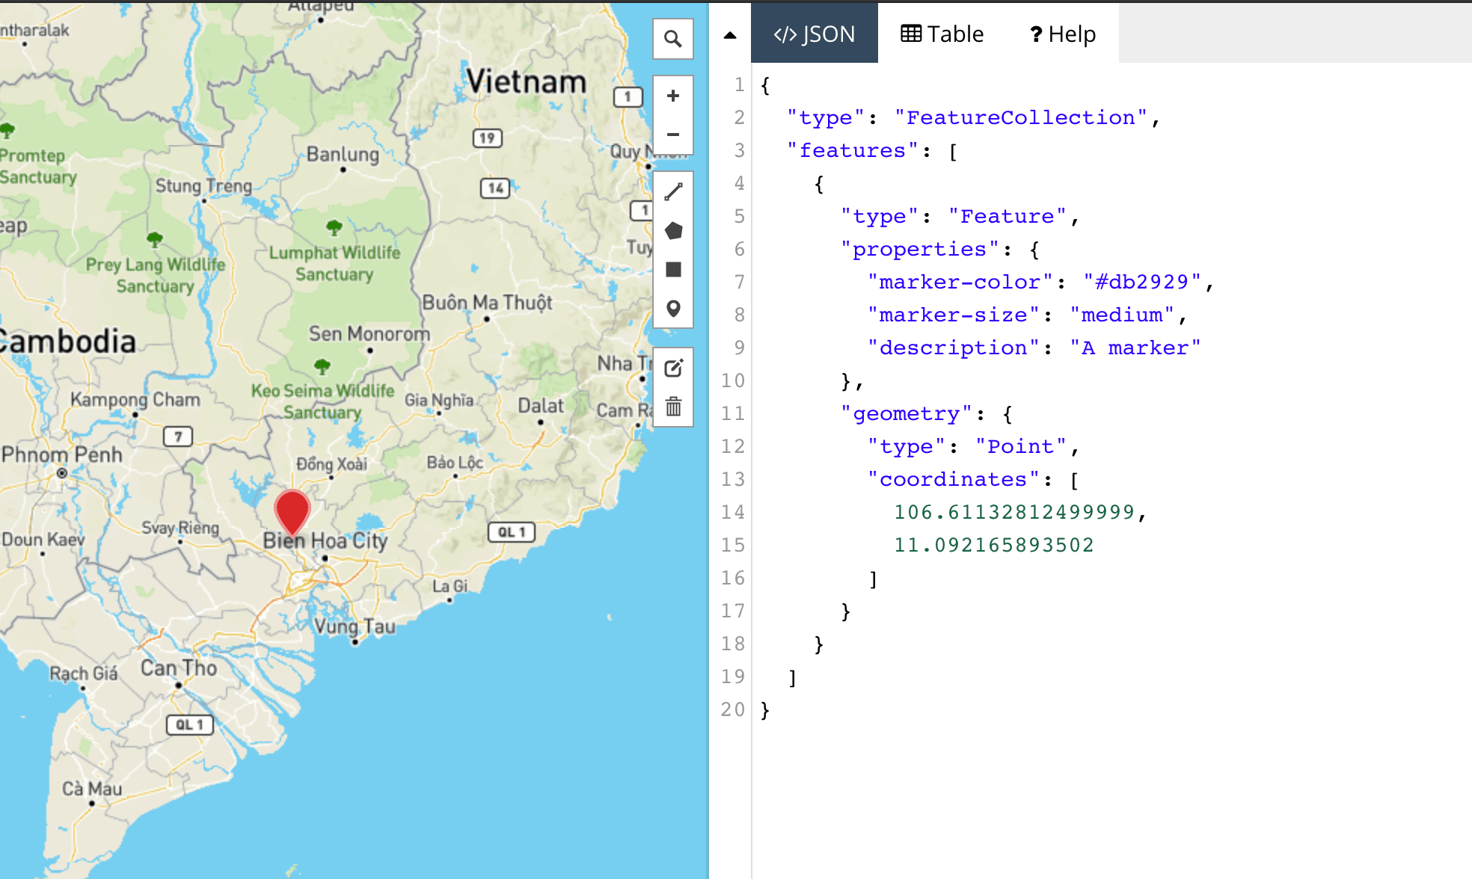Viewport: 1472px width, 879px height.
Task: Select the draw rectangle tool
Action: (x=672, y=270)
